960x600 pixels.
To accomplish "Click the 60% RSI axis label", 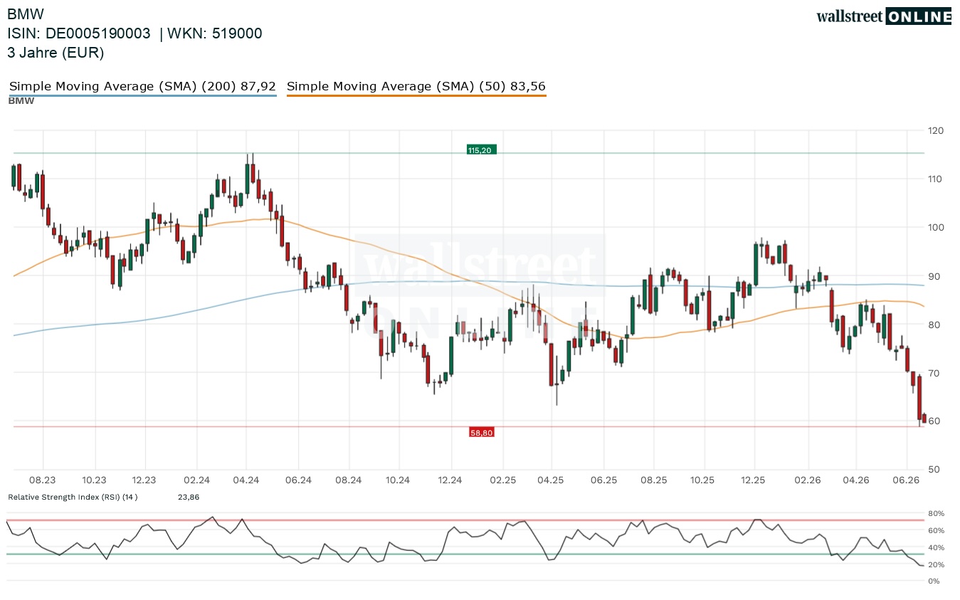I will click(x=934, y=530).
